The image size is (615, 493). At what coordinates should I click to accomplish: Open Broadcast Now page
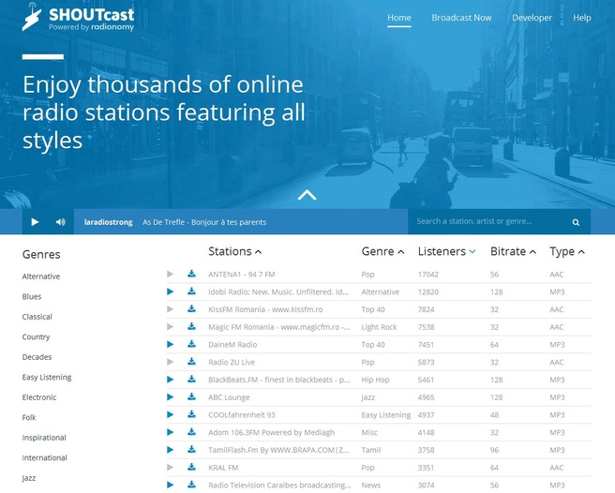click(461, 18)
